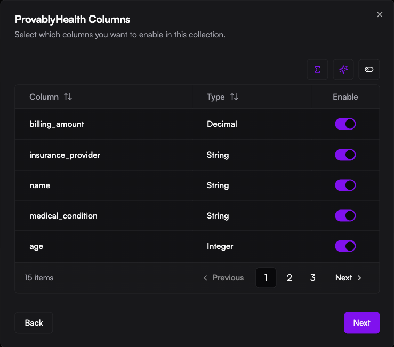Image resolution: width=394 pixels, height=347 pixels.
Task: Go to pagination page 2
Action: 290,278
